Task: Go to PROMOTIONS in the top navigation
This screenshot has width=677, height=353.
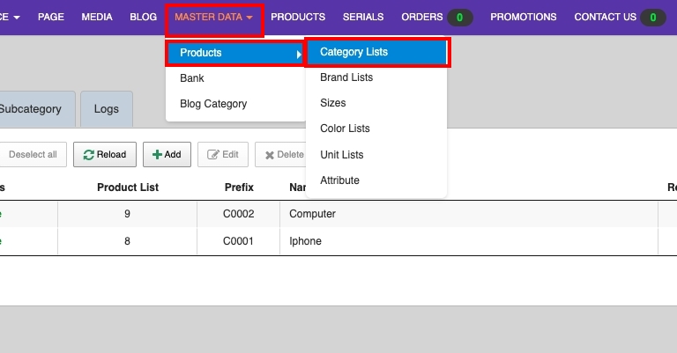Action: coord(523,17)
